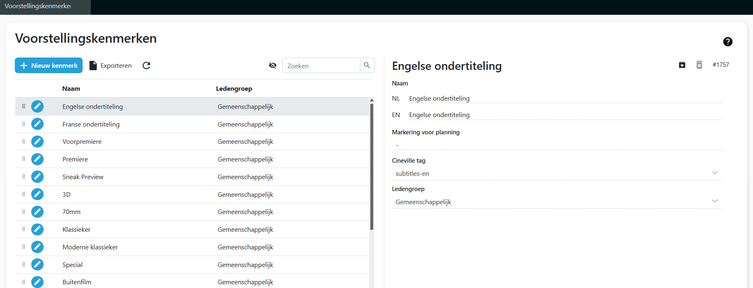Toggle the hidden items eye icon
The image size is (753, 288).
click(273, 66)
